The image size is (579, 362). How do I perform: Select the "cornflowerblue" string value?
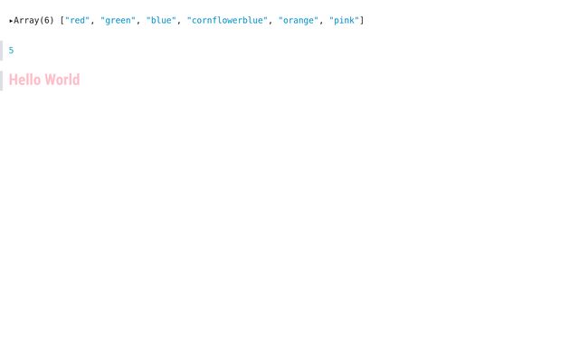click(227, 20)
